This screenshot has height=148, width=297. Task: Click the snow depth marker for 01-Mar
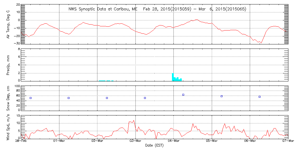[69, 98]
